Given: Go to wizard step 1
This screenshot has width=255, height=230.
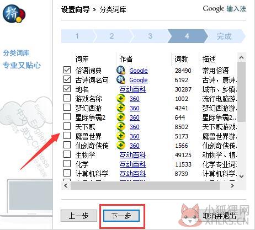Looking at the screenshot, I should (x=77, y=36).
